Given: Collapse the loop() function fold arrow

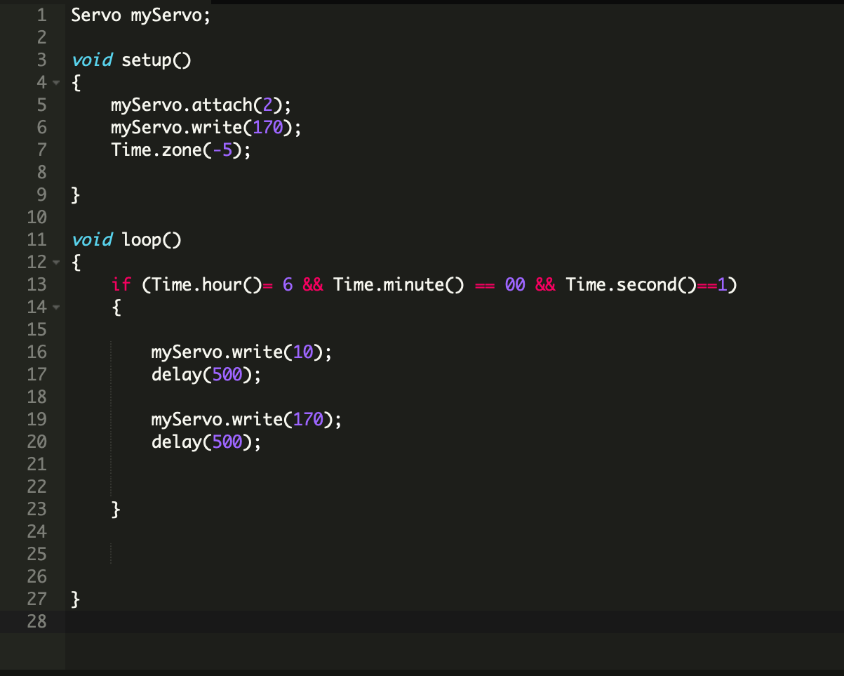Looking at the screenshot, I should tap(56, 262).
